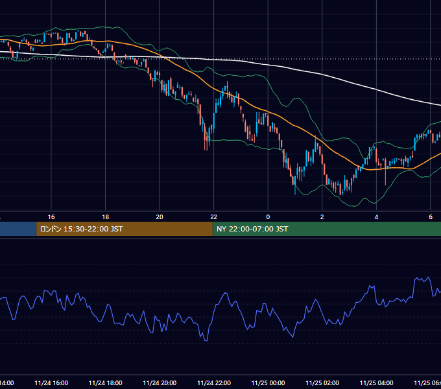Click the blue session bar before London
441x389 pixels.
pos(18,229)
